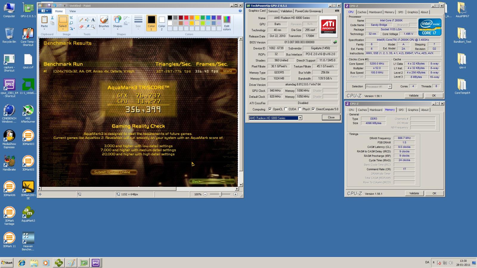Click the zoom in plus button in Paint
The image size is (477, 268).
(x=236, y=194)
